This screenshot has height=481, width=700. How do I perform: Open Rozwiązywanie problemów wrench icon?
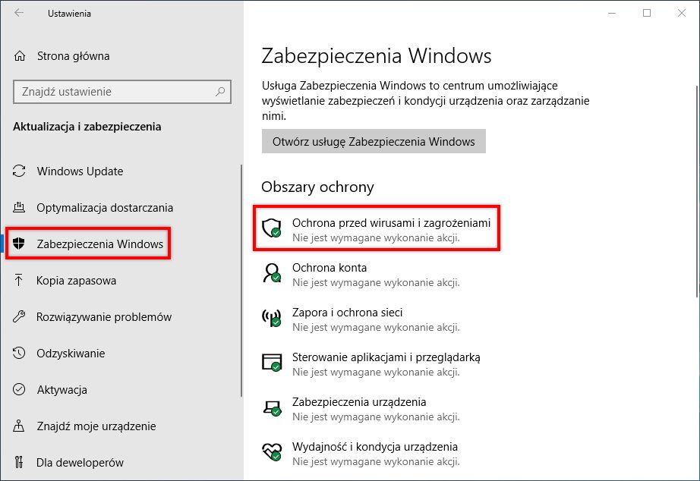18,316
